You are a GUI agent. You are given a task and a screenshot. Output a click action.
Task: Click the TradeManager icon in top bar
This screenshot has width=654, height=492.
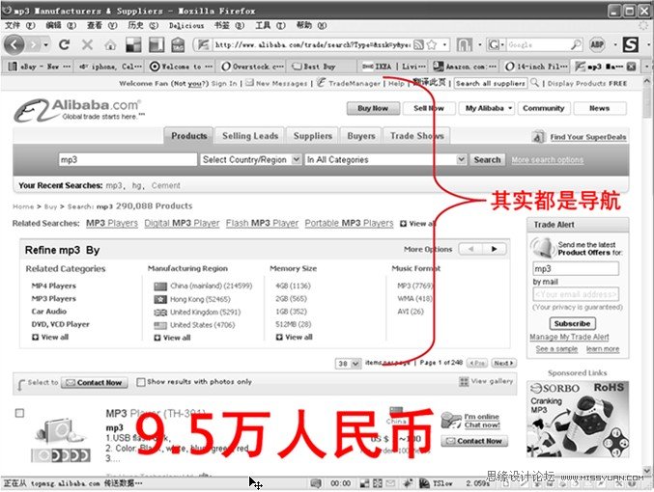coord(321,83)
